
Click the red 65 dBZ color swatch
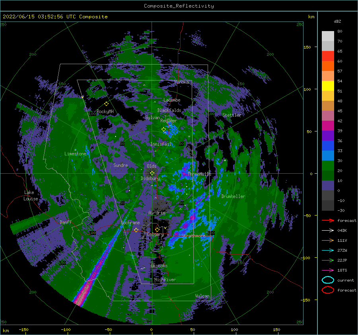coord(328,56)
